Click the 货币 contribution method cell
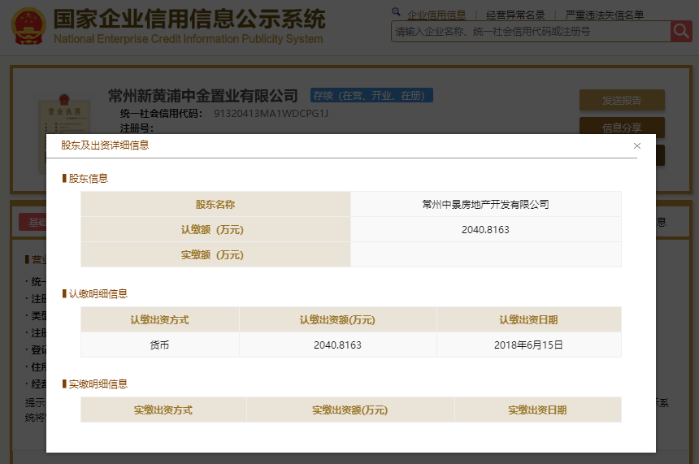This screenshot has height=464, width=699. (x=159, y=345)
